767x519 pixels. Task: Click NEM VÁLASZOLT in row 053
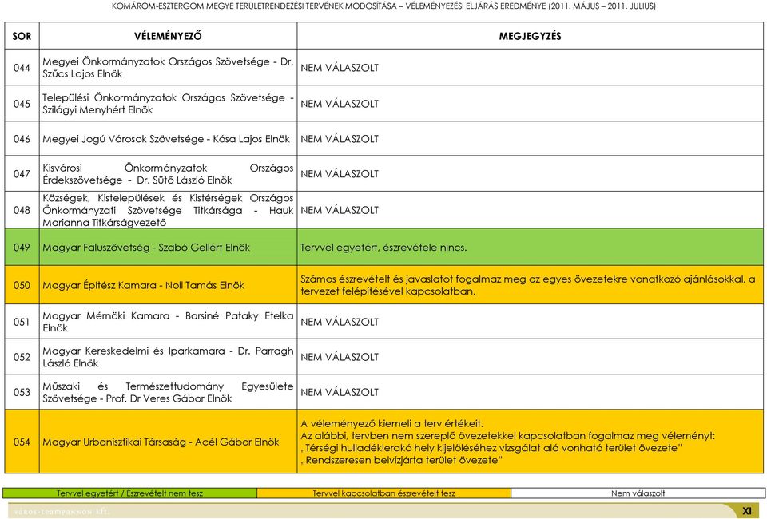[340, 392]
